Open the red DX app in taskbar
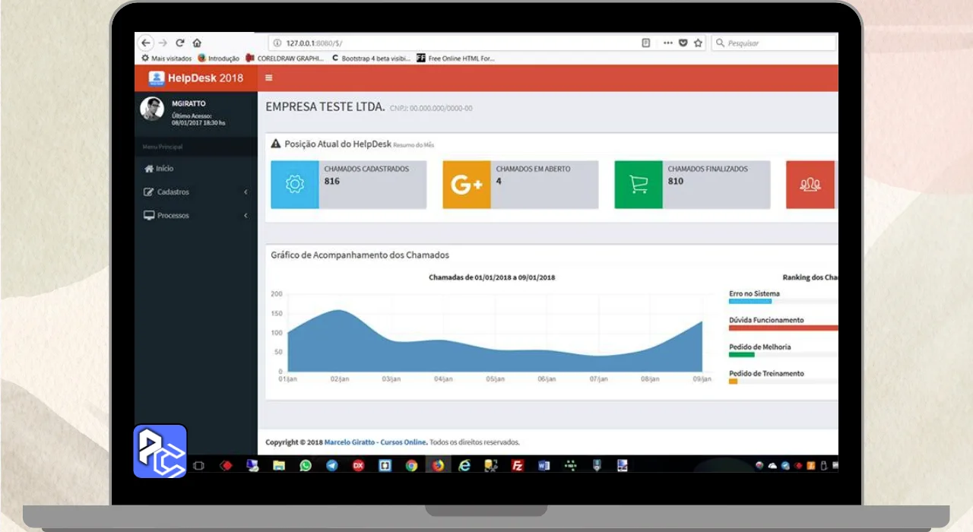The image size is (973, 532). click(358, 466)
